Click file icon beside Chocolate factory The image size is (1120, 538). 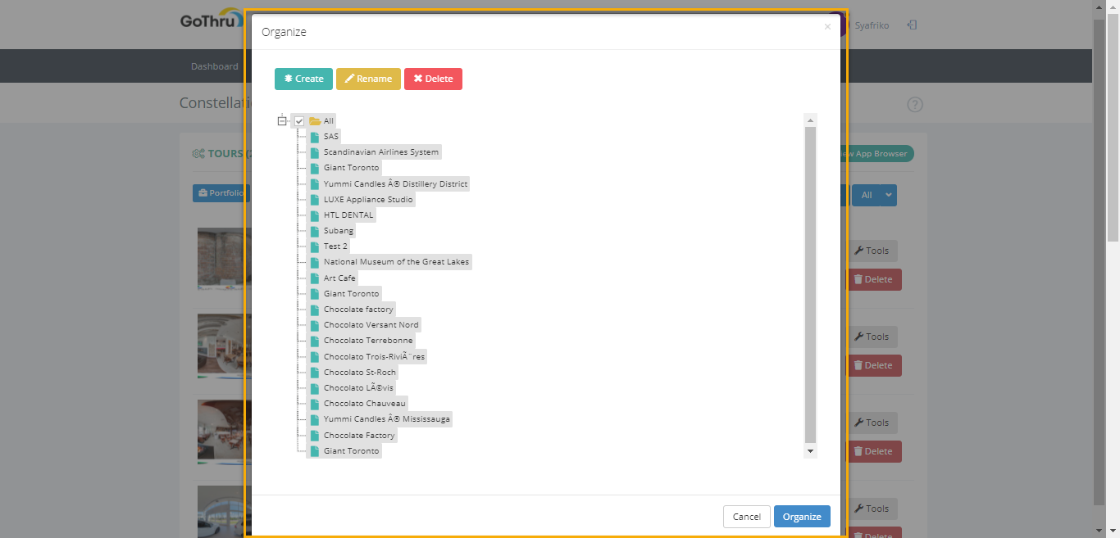coord(315,310)
